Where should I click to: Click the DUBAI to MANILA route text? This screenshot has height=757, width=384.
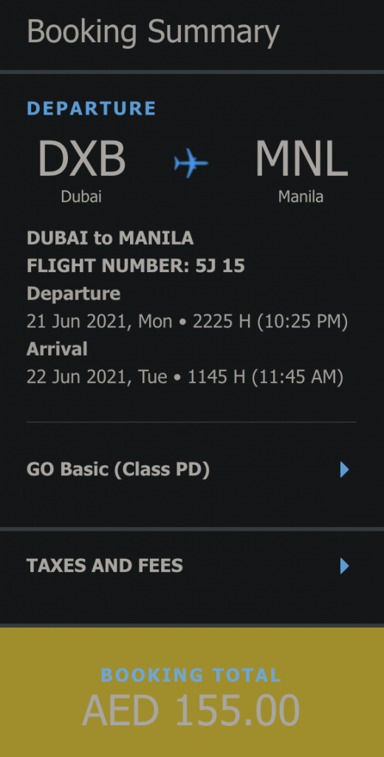(x=110, y=238)
